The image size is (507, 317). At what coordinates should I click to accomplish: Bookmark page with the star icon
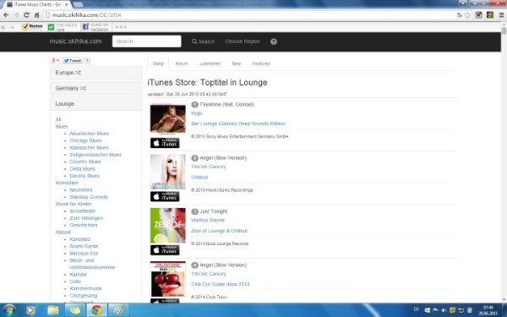pyautogui.click(x=467, y=15)
